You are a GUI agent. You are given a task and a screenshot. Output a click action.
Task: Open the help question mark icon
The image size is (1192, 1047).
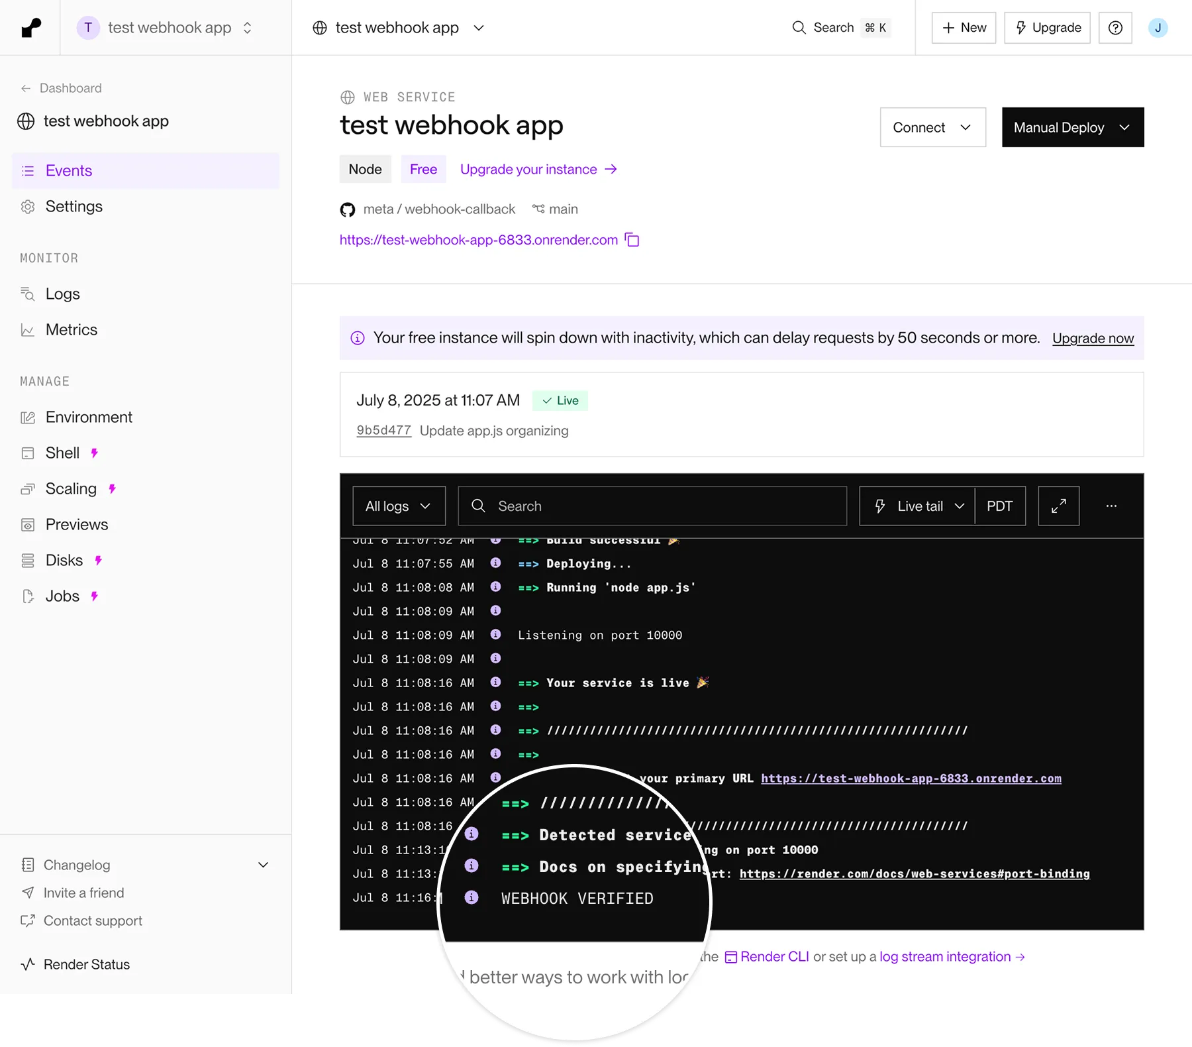tap(1115, 28)
